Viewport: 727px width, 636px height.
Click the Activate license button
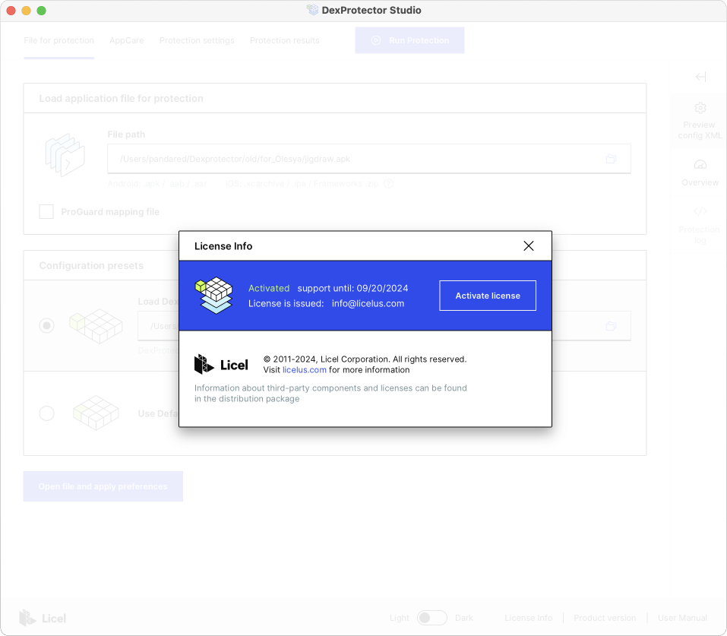pos(488,296)
